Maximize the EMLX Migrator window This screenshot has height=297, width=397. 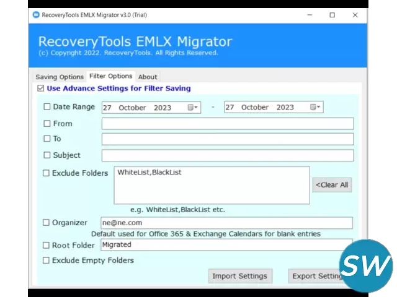(332, 15)
